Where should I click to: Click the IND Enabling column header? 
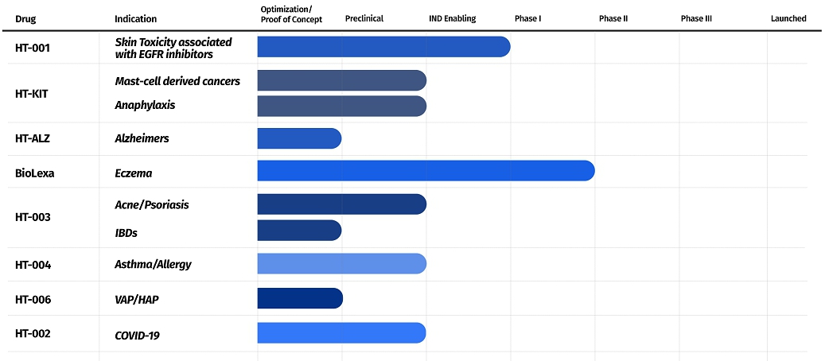[452, 18]
